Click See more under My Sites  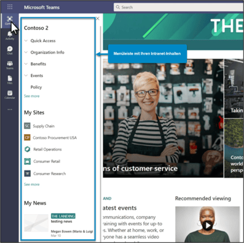click(31, 185)
